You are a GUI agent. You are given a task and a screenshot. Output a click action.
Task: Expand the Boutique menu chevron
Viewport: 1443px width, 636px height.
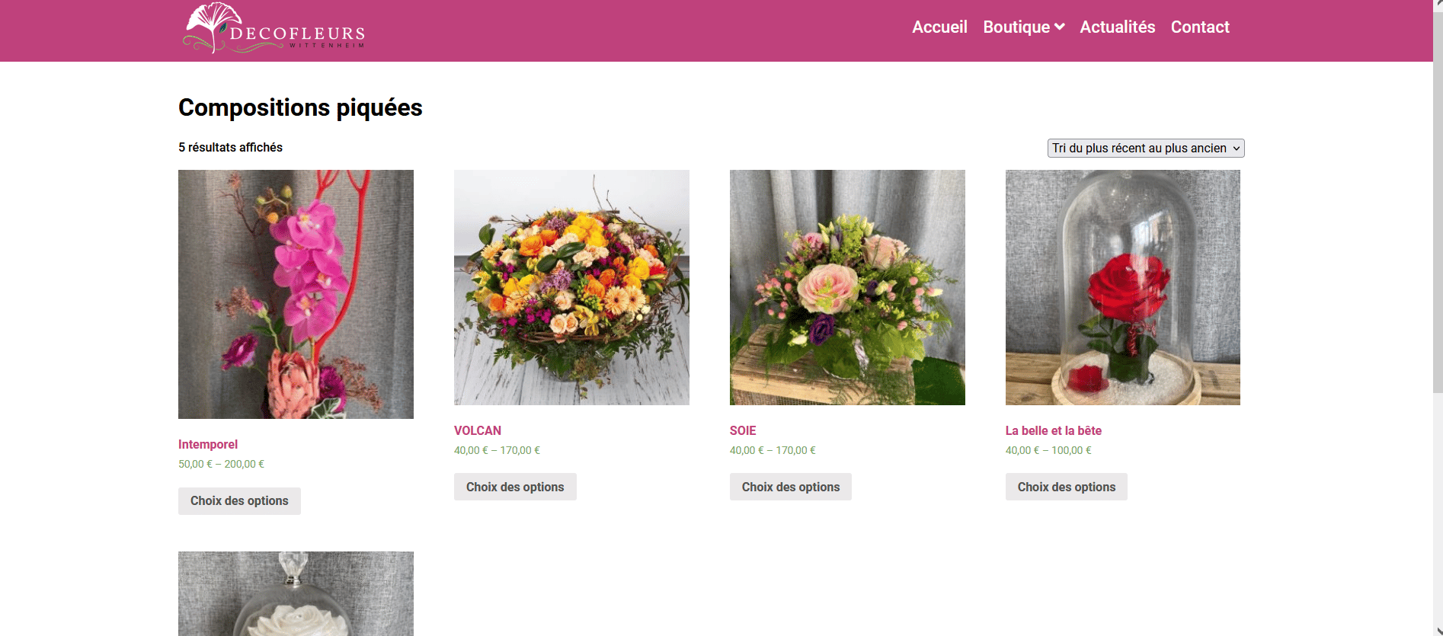(1059, 27)
